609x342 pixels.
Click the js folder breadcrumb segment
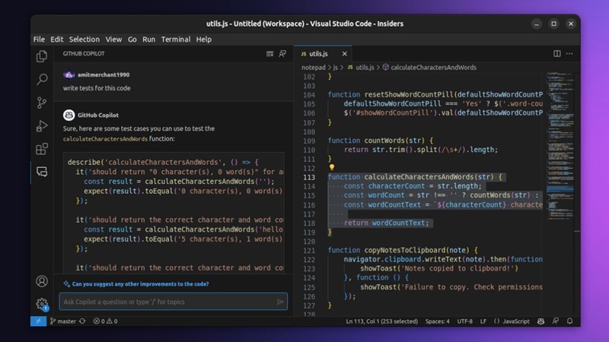tap(335, 68)
